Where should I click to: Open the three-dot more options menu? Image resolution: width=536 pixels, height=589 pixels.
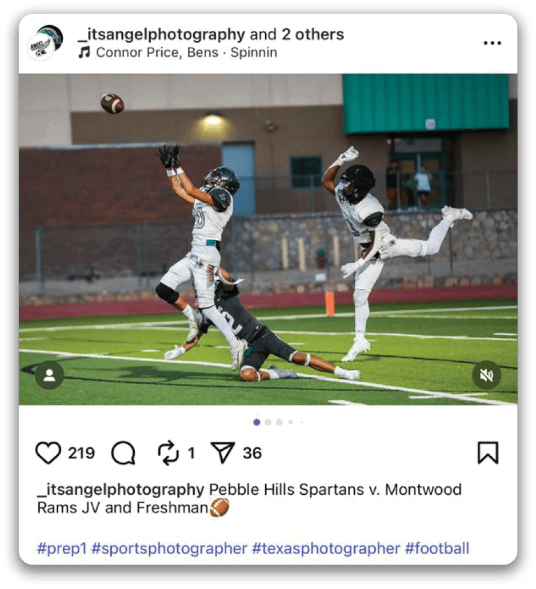pyautogui.click(x=492, y=43)
